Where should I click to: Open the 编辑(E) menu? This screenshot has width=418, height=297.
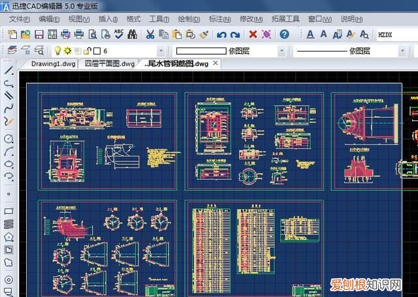49,19
